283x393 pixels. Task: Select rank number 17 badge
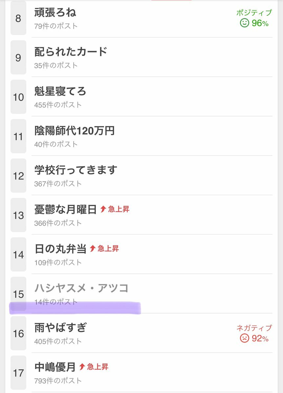(18, 373)
